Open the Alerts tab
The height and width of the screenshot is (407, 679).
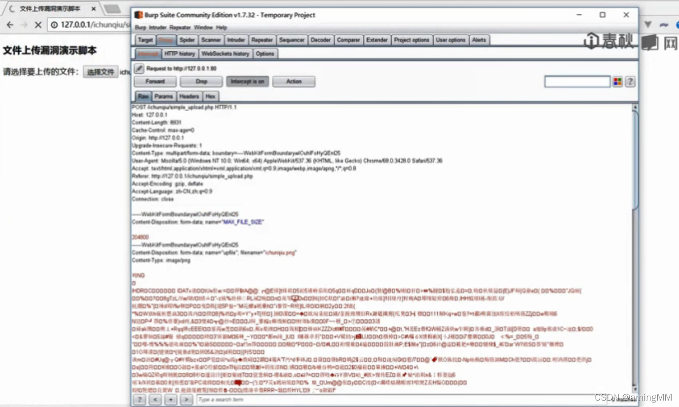[x=479, y=40]
